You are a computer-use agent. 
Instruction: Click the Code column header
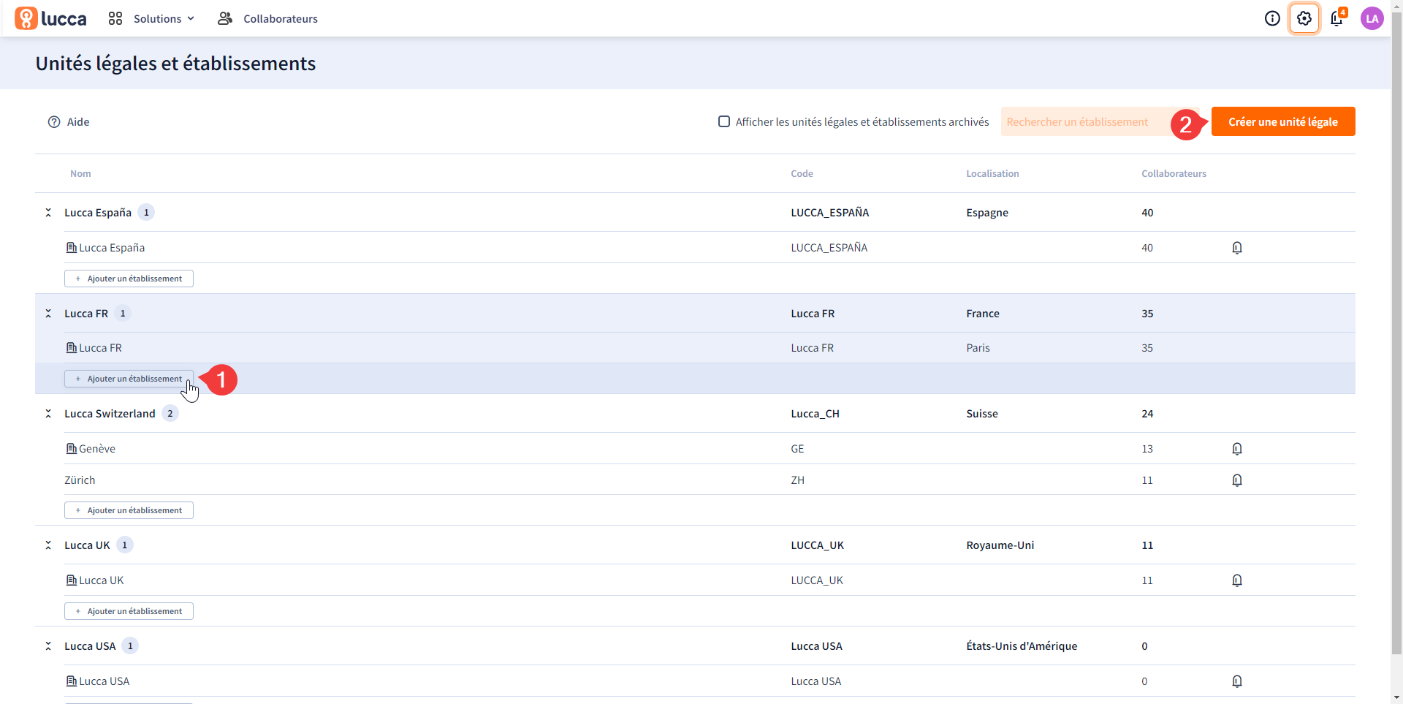(x=802, y=174)
